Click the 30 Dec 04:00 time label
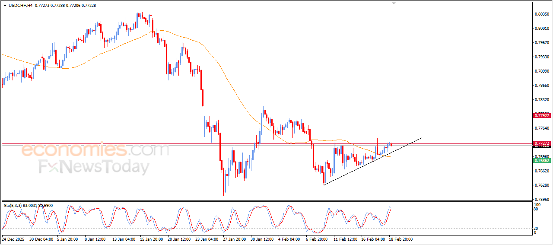The width and height of the screenshot is (553, 245). 41,239
